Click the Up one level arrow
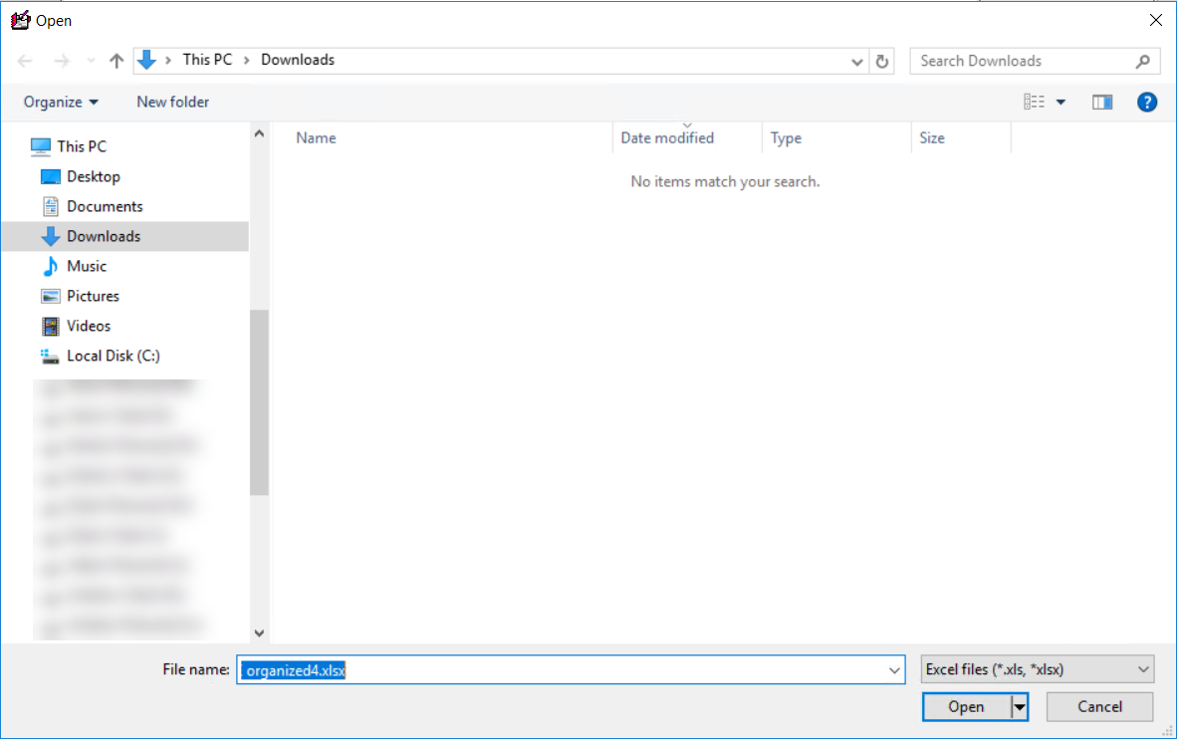 (117, 61)
